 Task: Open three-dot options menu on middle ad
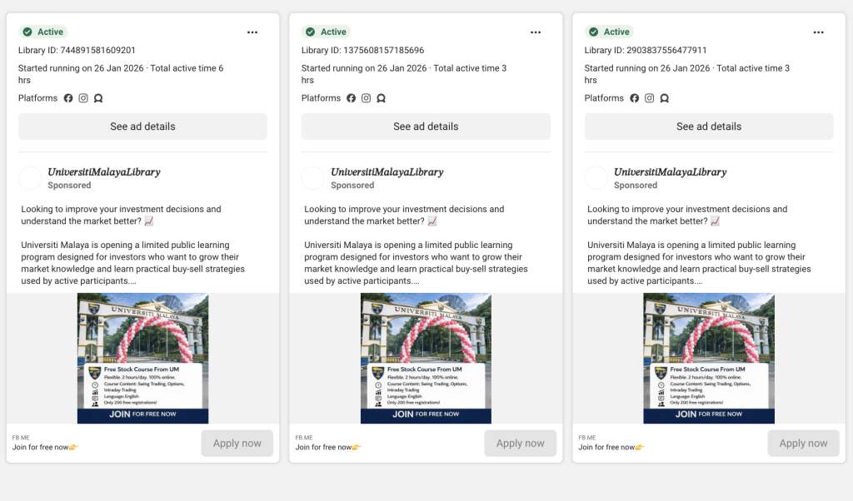click(536, 32)
